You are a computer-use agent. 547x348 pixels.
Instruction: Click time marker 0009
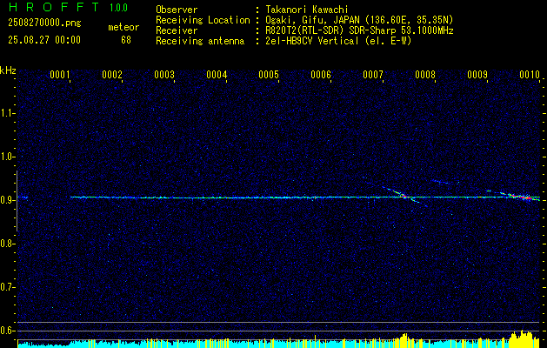coord(477,75)
